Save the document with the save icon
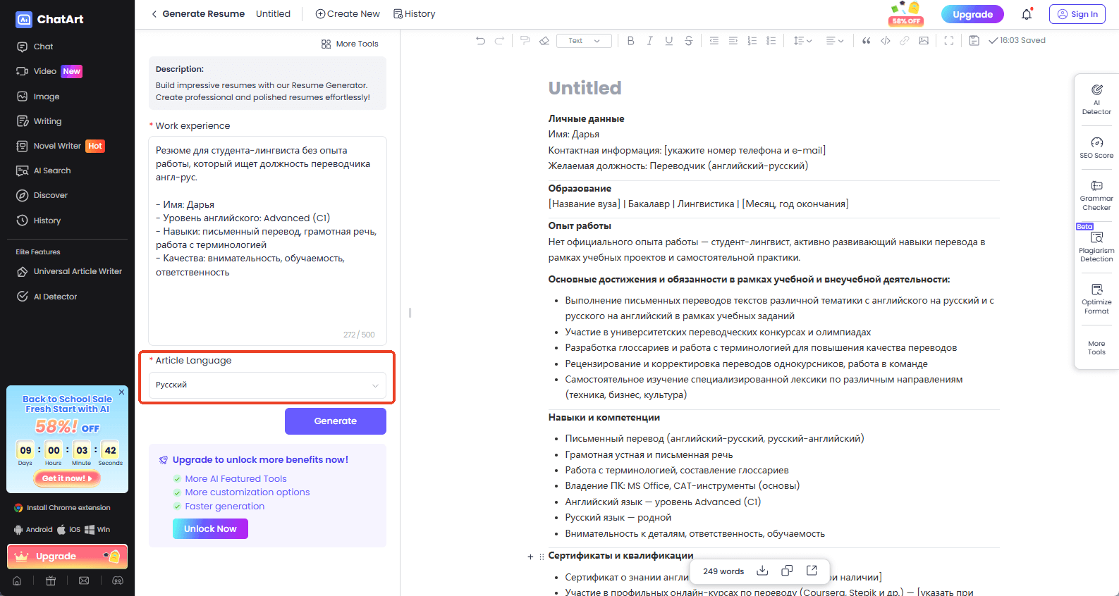Viewport: 1119px width, 596px height. 974,41
